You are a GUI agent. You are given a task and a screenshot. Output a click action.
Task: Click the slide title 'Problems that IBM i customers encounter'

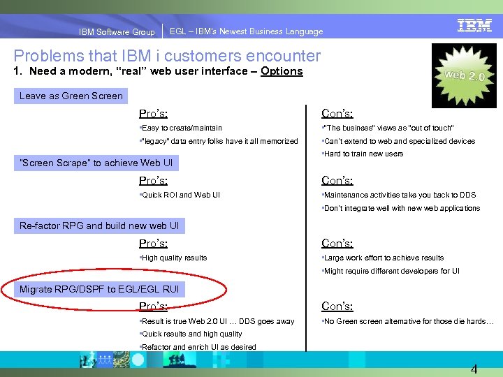(167, 56)
